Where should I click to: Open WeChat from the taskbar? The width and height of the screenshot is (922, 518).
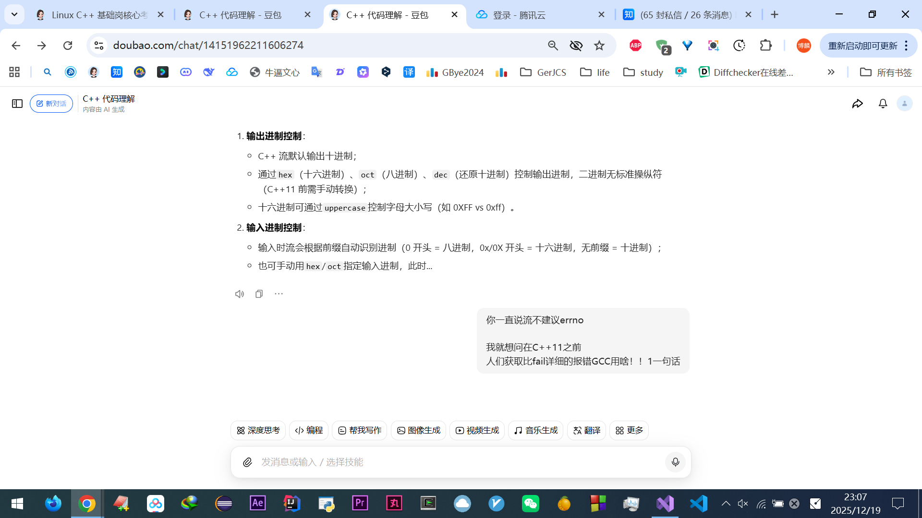530,504
